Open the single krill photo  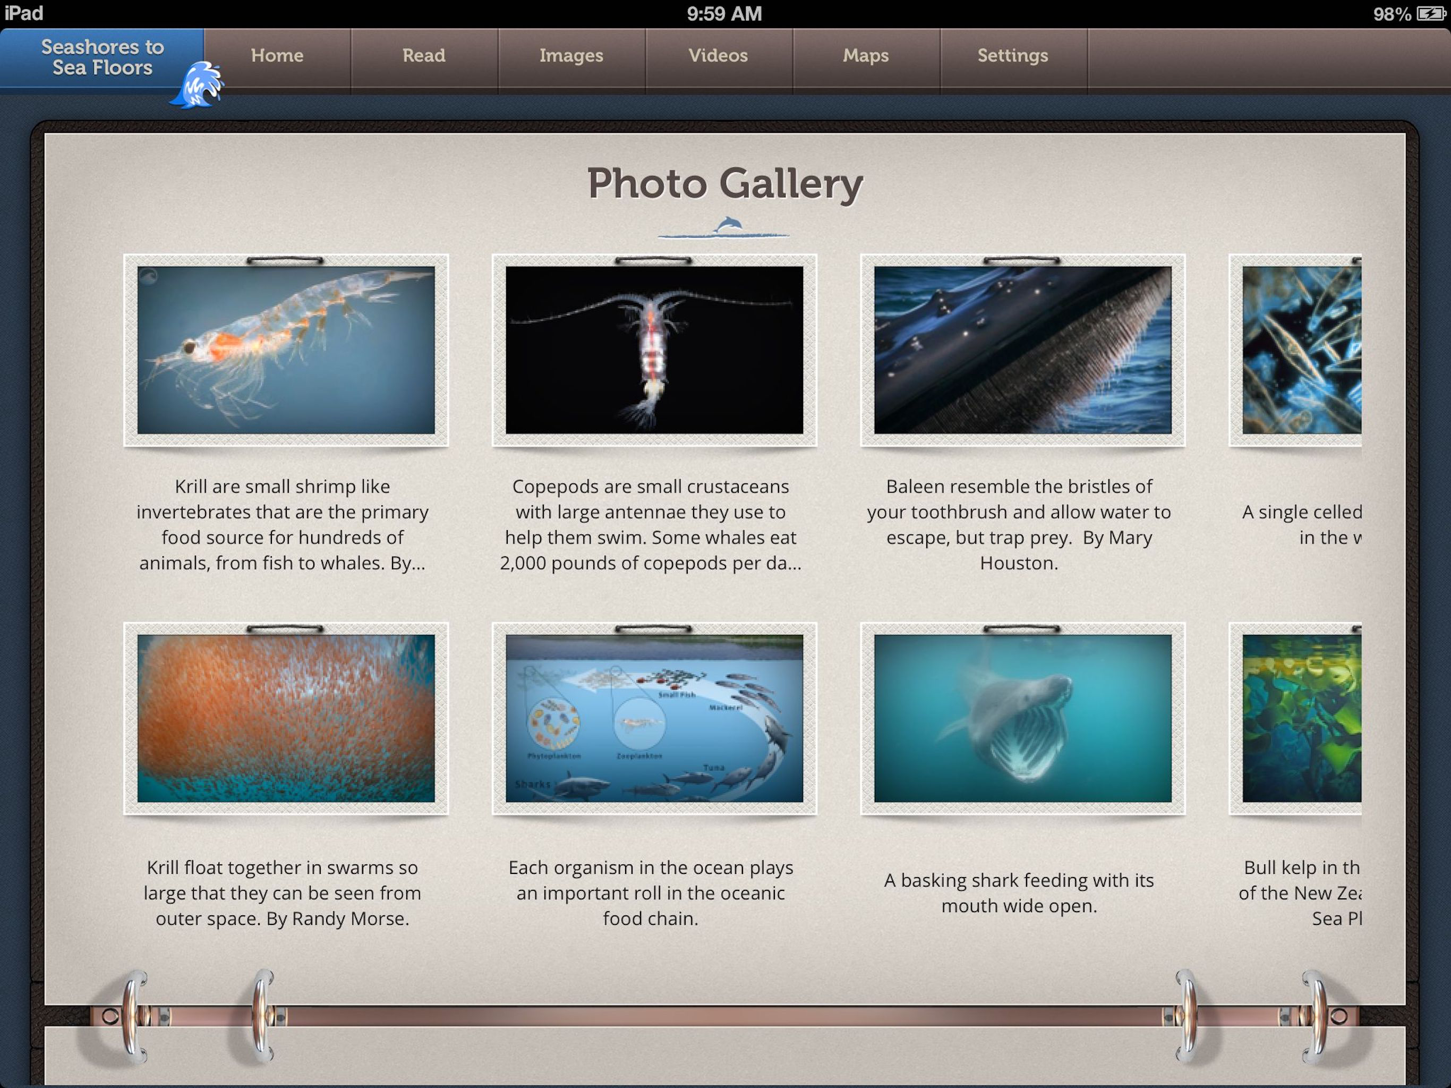[286, 350]
